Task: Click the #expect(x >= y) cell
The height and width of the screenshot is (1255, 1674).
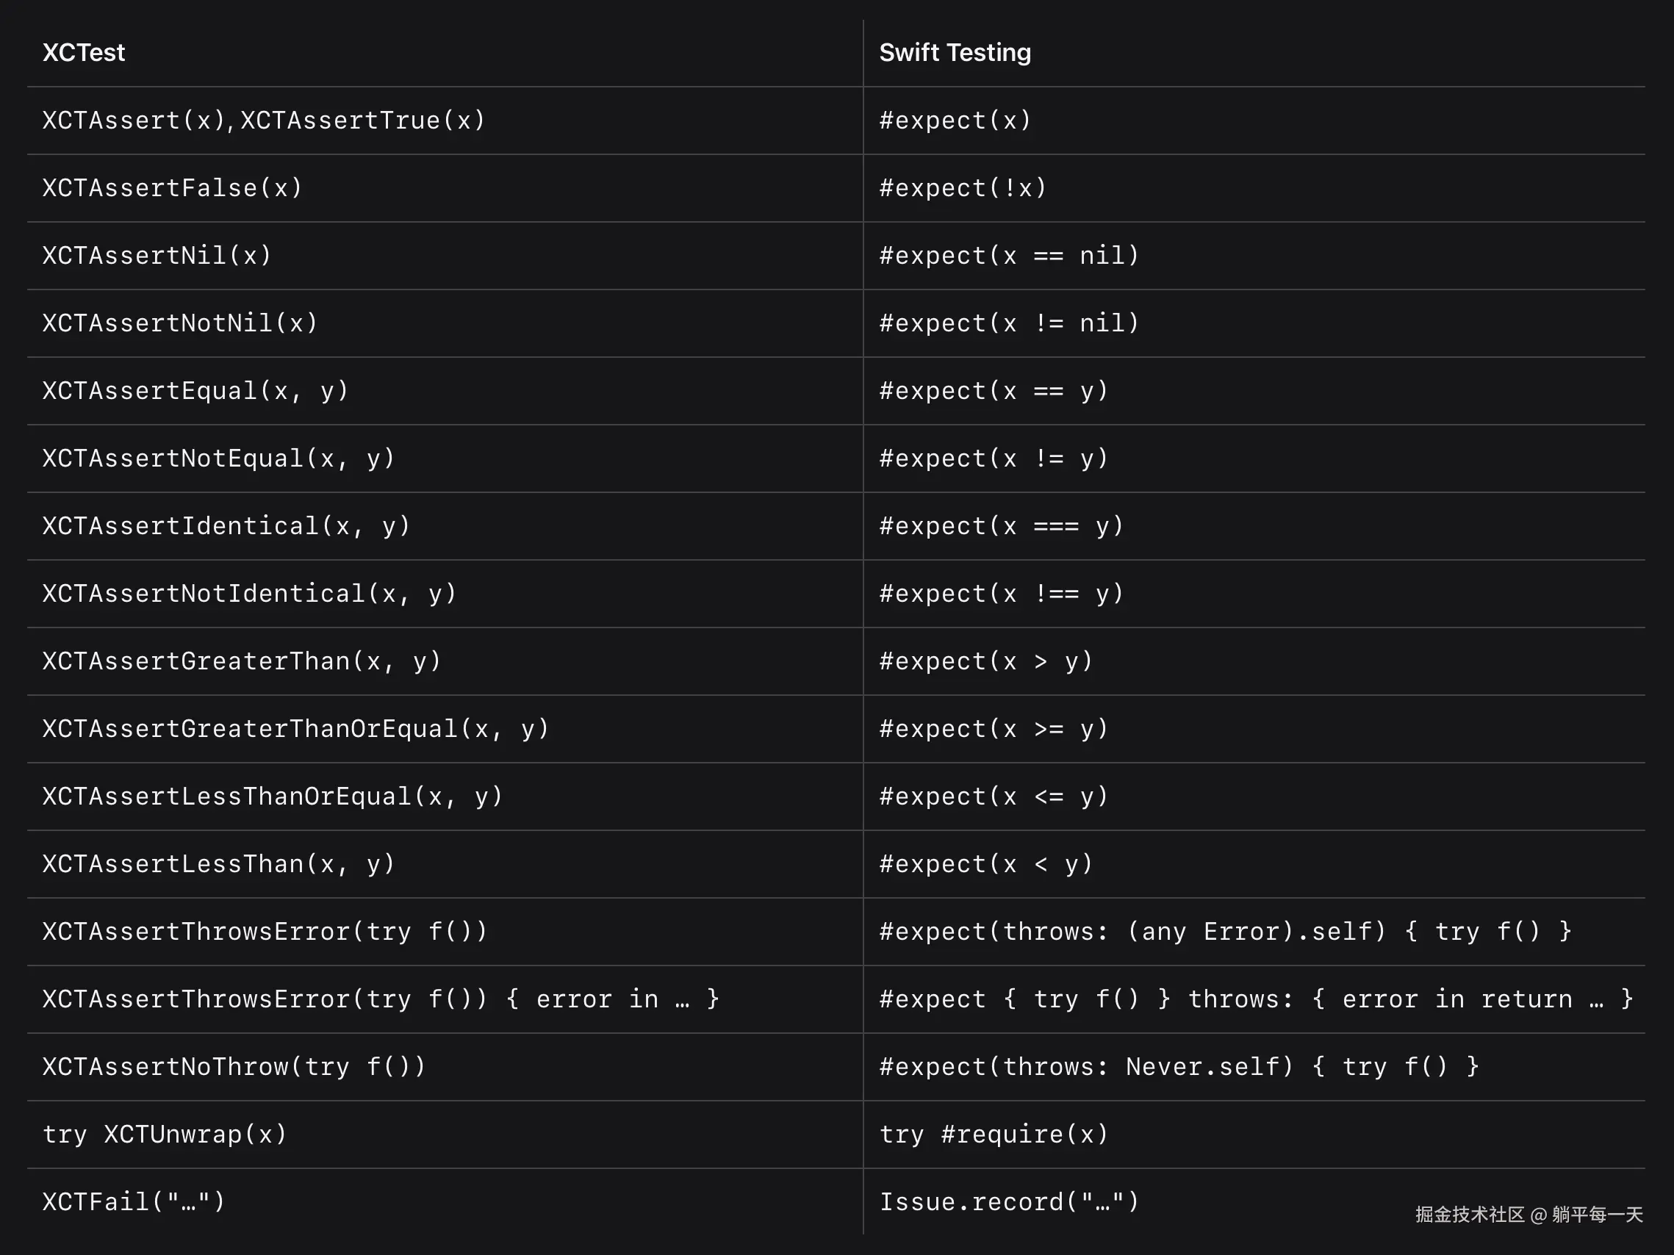Action: click(x=994, y=729)
